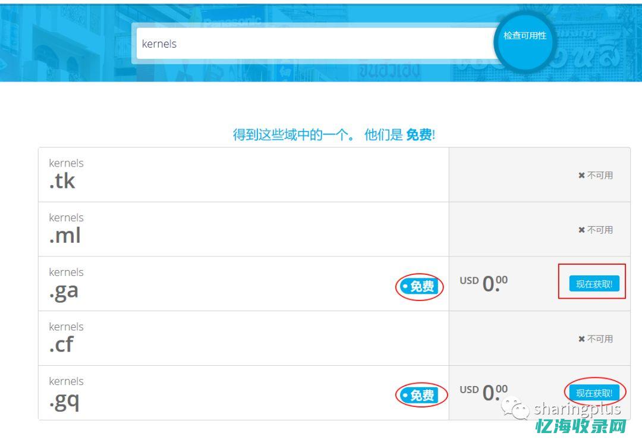Click the WeChat logo beside sharingplus
Image resolution: width=642 pixels, height=439 pixels.
(x=515, y=409)
